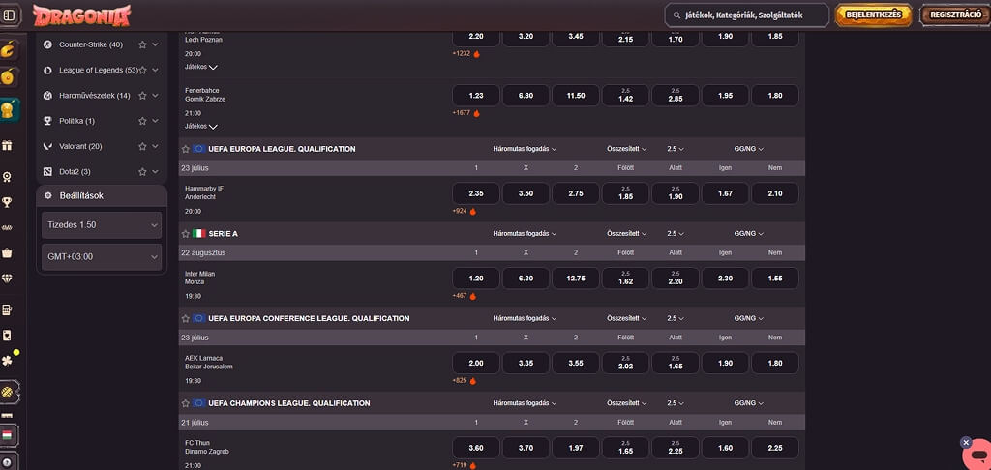Open the diamond VIP icon in the sidebar

(7, 279)
